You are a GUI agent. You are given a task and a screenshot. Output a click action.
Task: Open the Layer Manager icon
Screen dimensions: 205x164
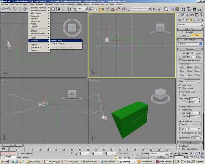pyautogui.click(x=166, y=9)
